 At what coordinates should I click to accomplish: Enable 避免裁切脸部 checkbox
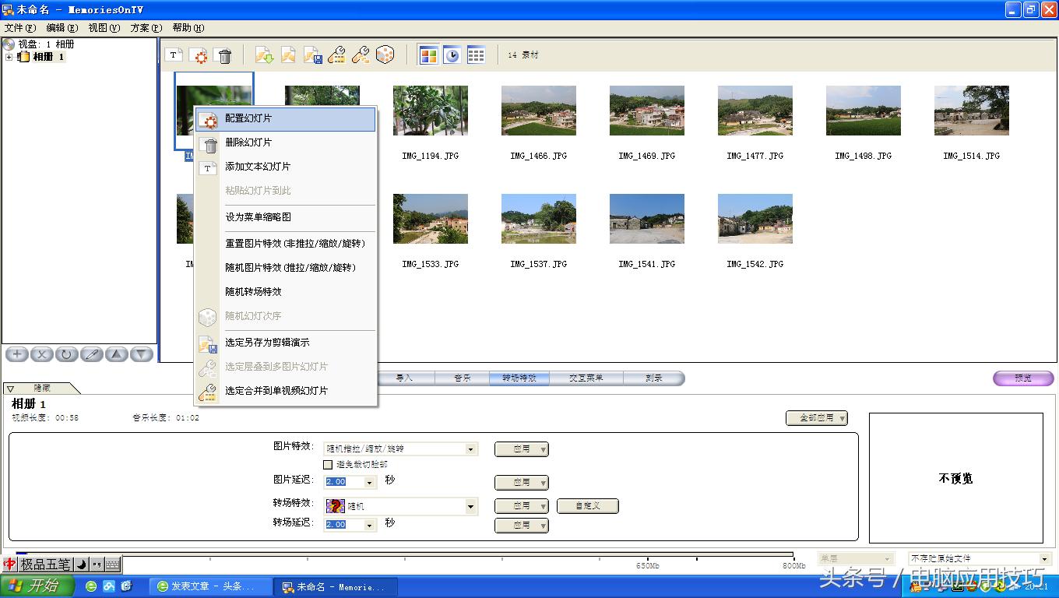coord(328,464)
